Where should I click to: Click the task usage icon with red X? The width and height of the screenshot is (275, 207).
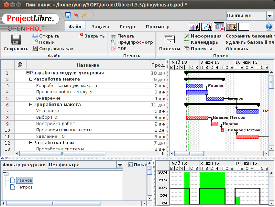point(219,27)
